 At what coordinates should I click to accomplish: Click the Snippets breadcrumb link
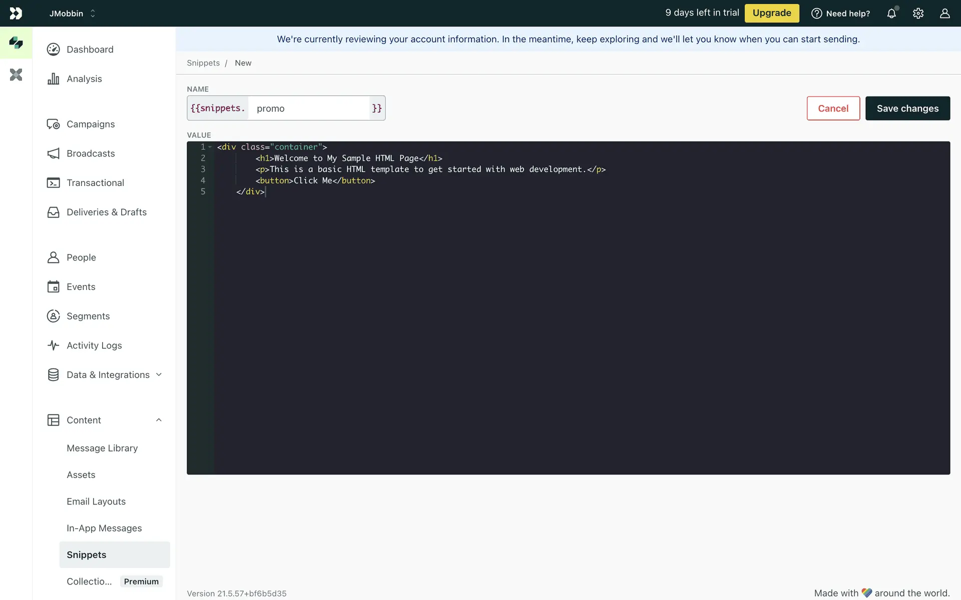pos(203,63)
